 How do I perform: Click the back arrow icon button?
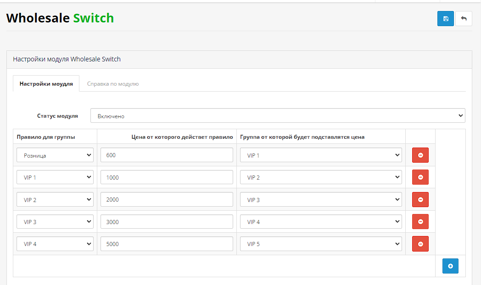(464, 19)
